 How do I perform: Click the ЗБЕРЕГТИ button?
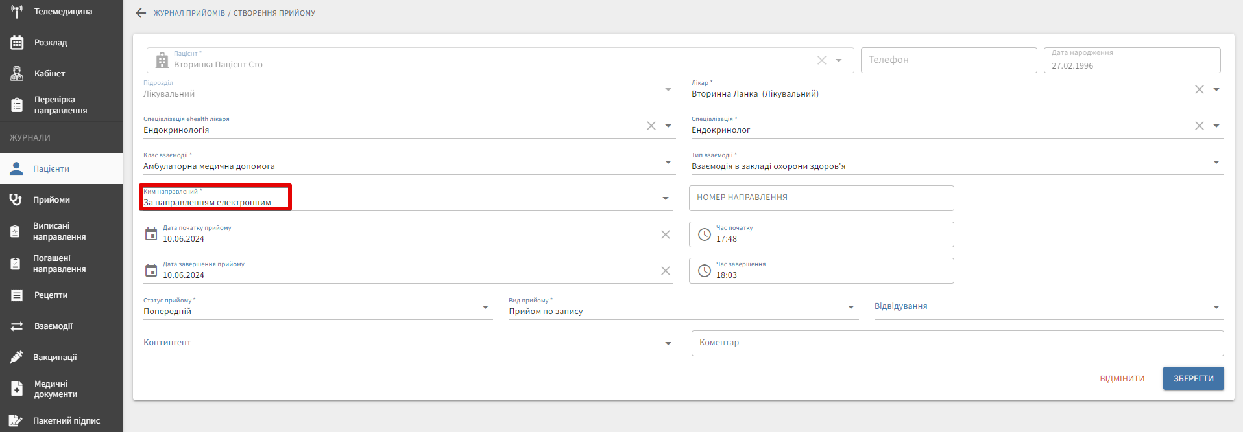coord(1193,378)
